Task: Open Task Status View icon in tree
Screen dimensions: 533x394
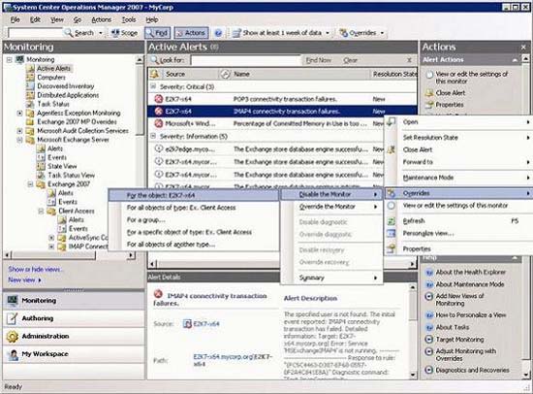Action: [x=41, y=175]
